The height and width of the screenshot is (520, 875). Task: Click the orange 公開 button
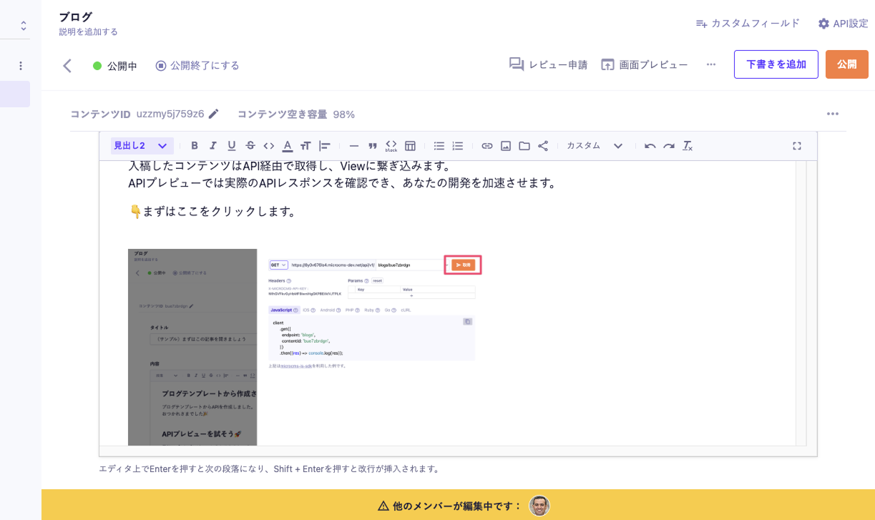(846, 64)
